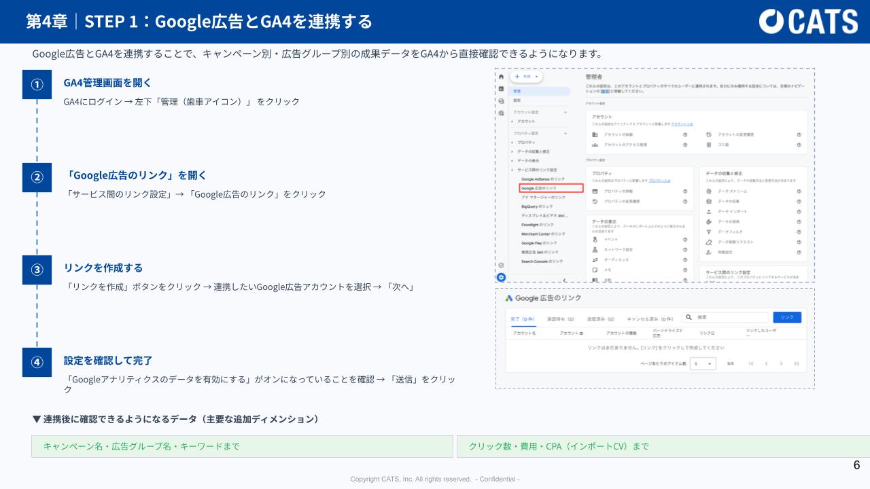Expand the データの収集と修正 tree item
The height and width of the screenshot is (489, 870).
click(x=512, y=151)
